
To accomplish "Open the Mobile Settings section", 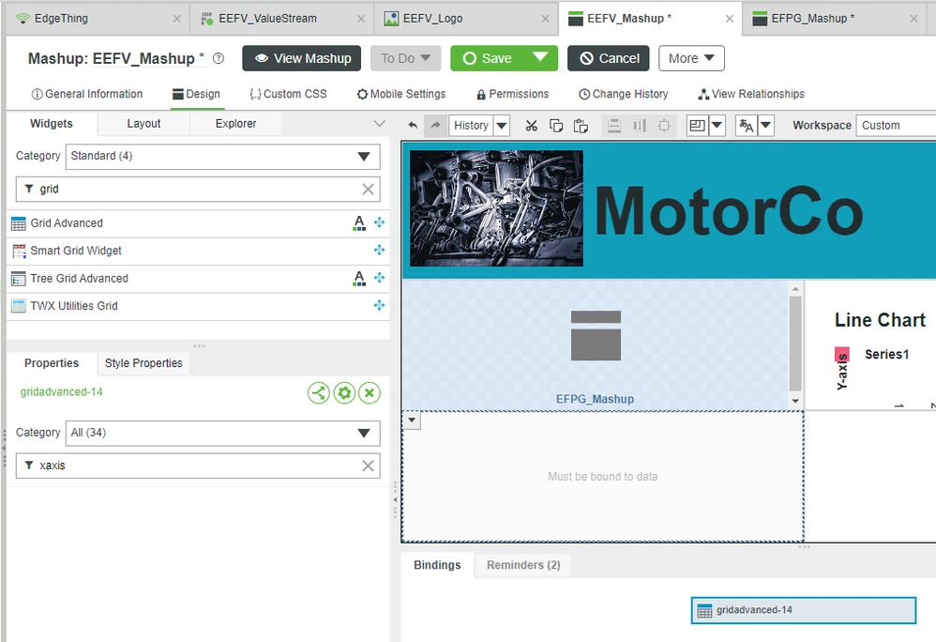I will click(401, 94).
